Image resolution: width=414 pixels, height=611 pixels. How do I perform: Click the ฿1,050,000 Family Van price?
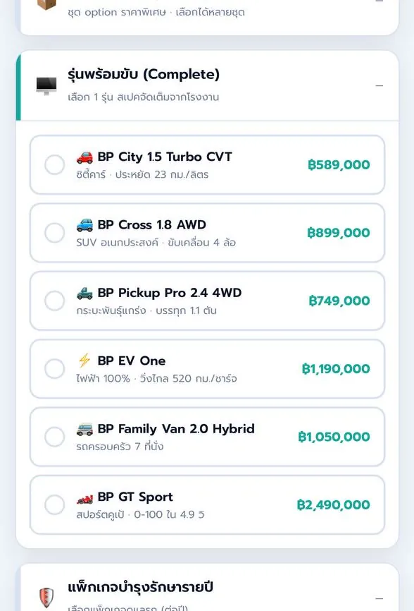click(334, 437)
